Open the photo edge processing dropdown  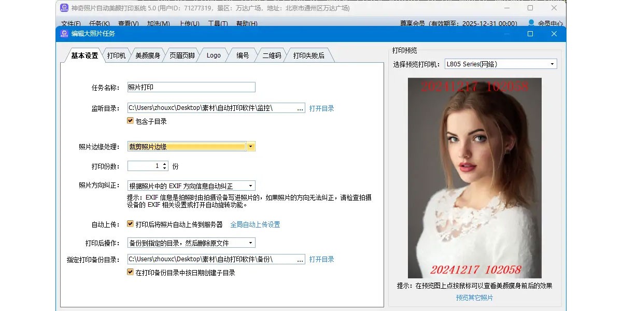click(251, 147)
